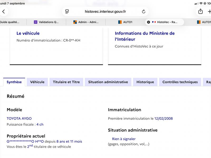Open the Véhicule tab

click(37, 82)
